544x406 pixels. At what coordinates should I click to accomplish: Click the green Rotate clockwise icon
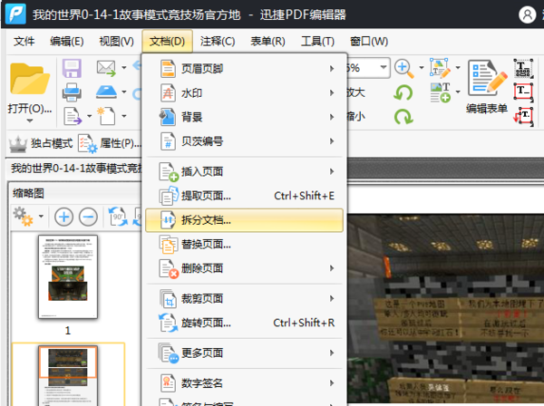[x=403, y=117]
